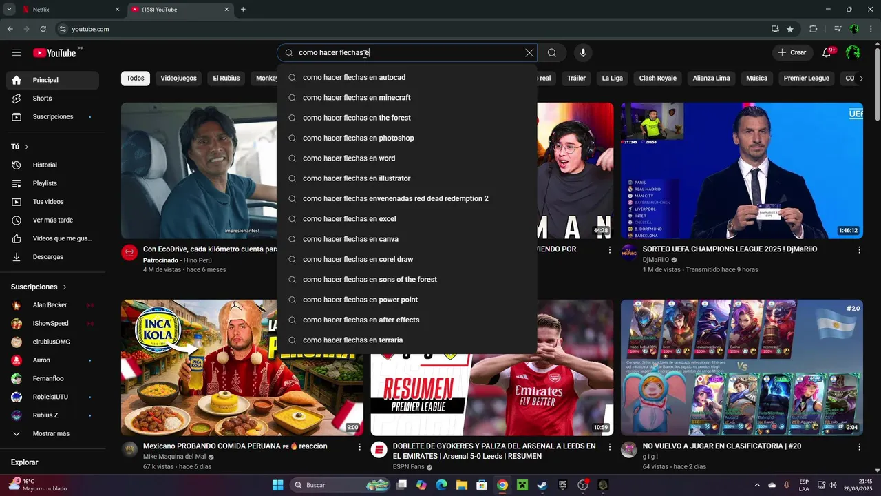Select the Todos filter chip
Viewport: 881px width, 496px height.
(136, 79)
